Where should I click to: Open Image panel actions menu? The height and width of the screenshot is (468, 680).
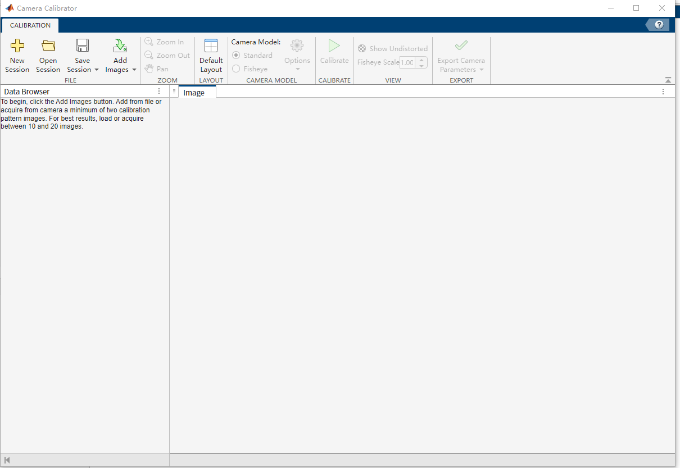point(663,92)
